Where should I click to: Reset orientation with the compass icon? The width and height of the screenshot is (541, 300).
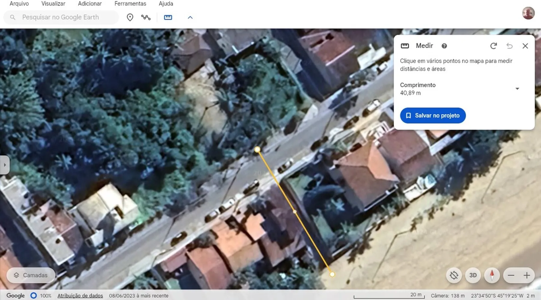492,275
